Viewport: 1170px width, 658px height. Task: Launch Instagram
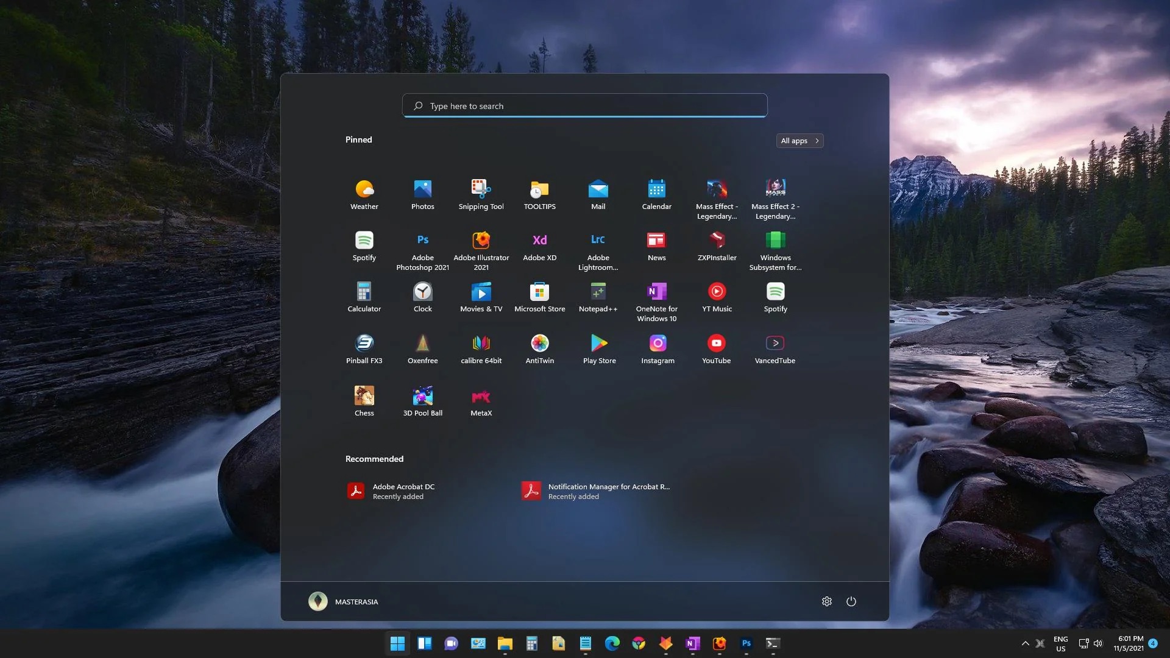(658, 349)
